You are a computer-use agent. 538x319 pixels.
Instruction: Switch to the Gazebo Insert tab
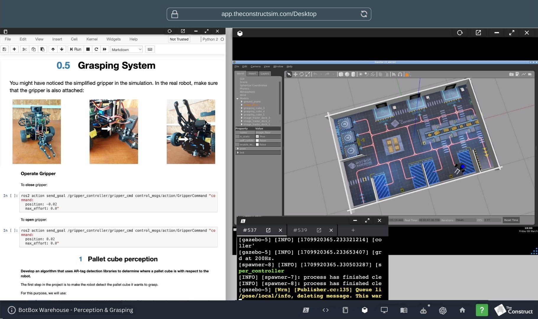pyautogui.click(x=252, y=74)
